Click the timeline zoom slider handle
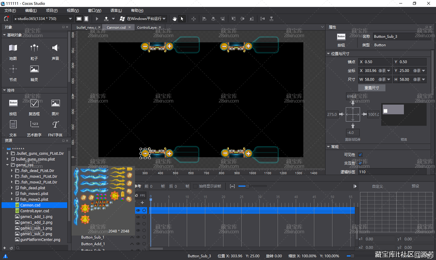 coord(247,186)
